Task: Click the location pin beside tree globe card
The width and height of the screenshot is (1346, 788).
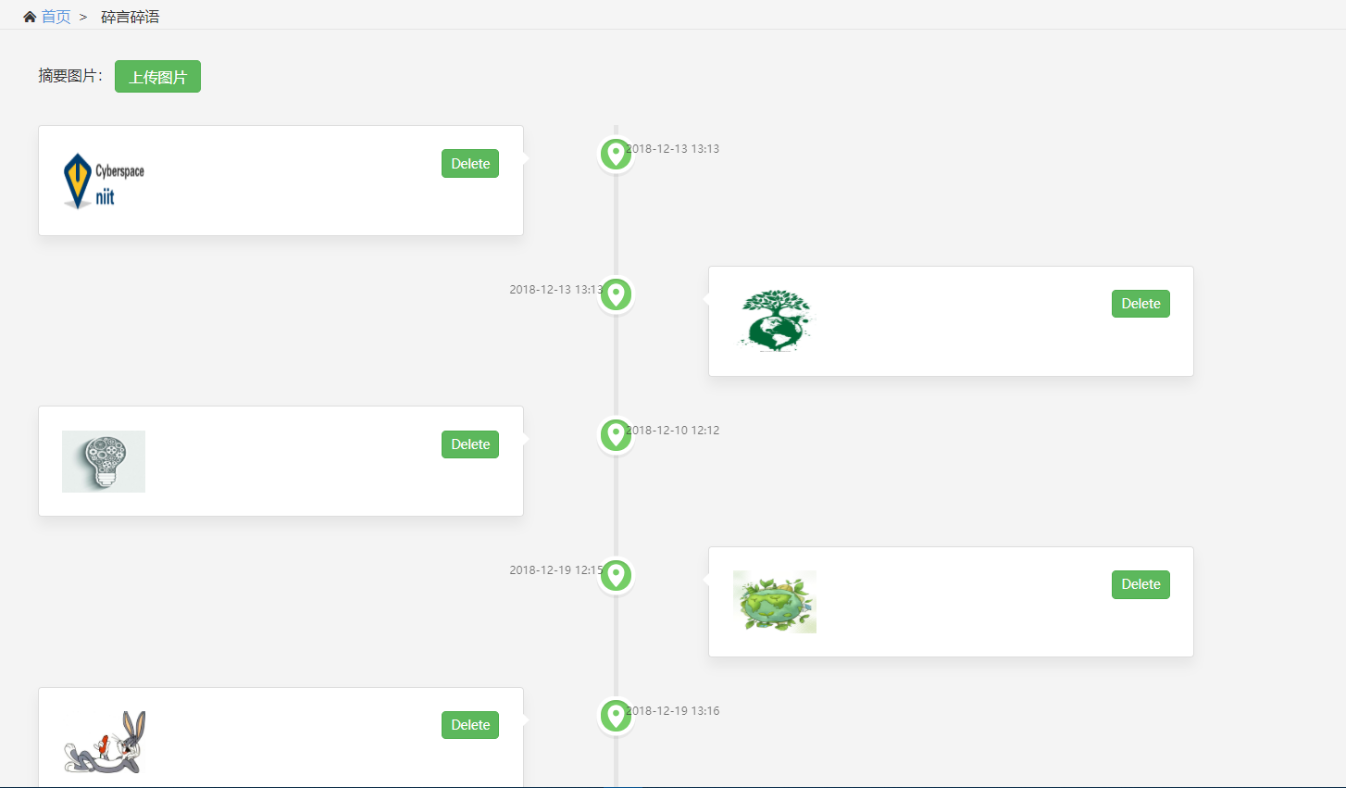Action: coord(616,294)
